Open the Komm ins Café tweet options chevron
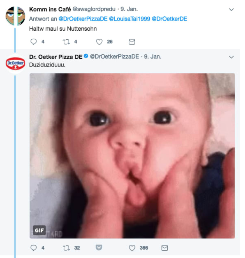The height and width of the screenshot is (258, 245). click(231, 9)
